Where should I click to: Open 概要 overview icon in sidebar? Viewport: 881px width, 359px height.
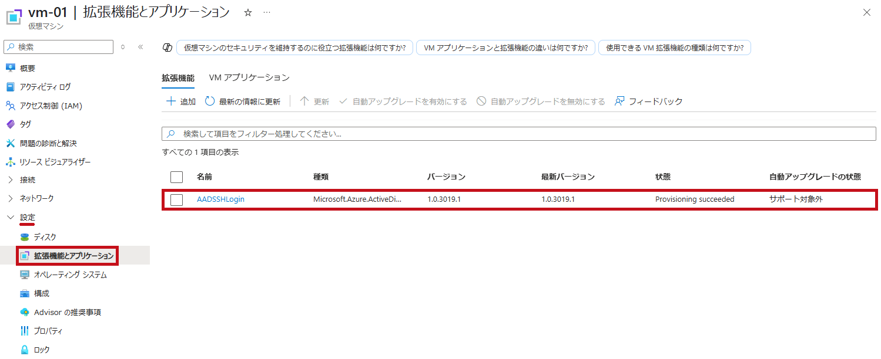tap(10, 68)
